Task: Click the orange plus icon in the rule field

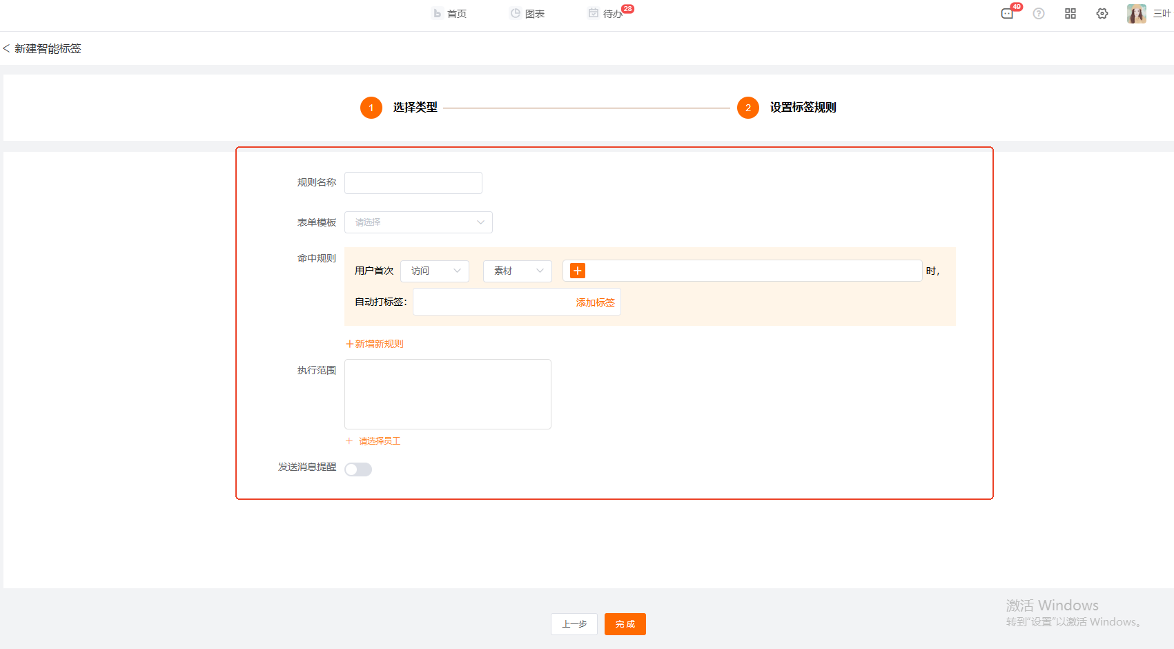Action: click(x=578, y=271)
